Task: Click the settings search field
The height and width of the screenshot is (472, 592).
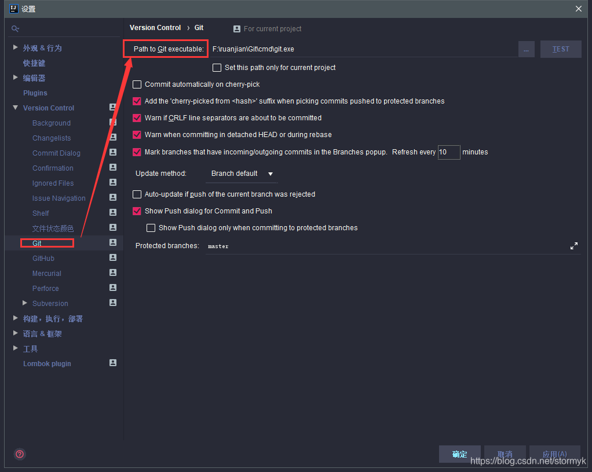Action: (64, 29)
